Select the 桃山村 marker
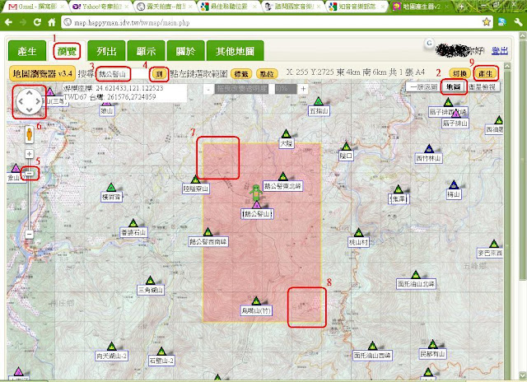 pyautogui.click(x=359, y=232)
